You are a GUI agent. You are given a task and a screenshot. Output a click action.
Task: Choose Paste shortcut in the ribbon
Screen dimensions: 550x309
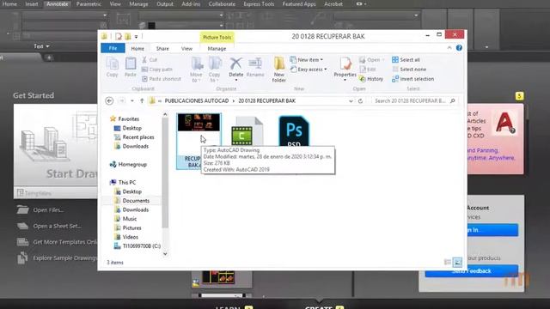(162, 79)
